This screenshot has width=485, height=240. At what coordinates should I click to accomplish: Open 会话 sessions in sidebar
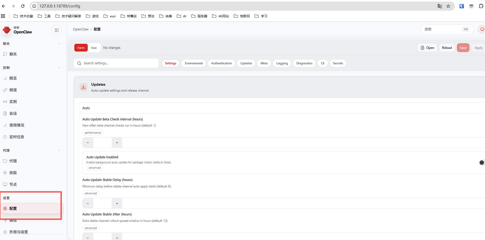tap(32, 113)
